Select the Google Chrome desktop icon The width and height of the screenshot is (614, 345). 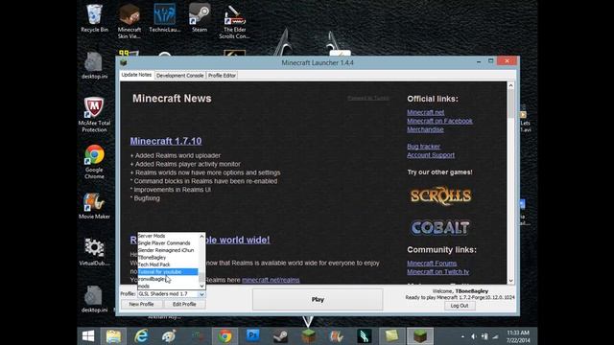(x=94, y=162)
